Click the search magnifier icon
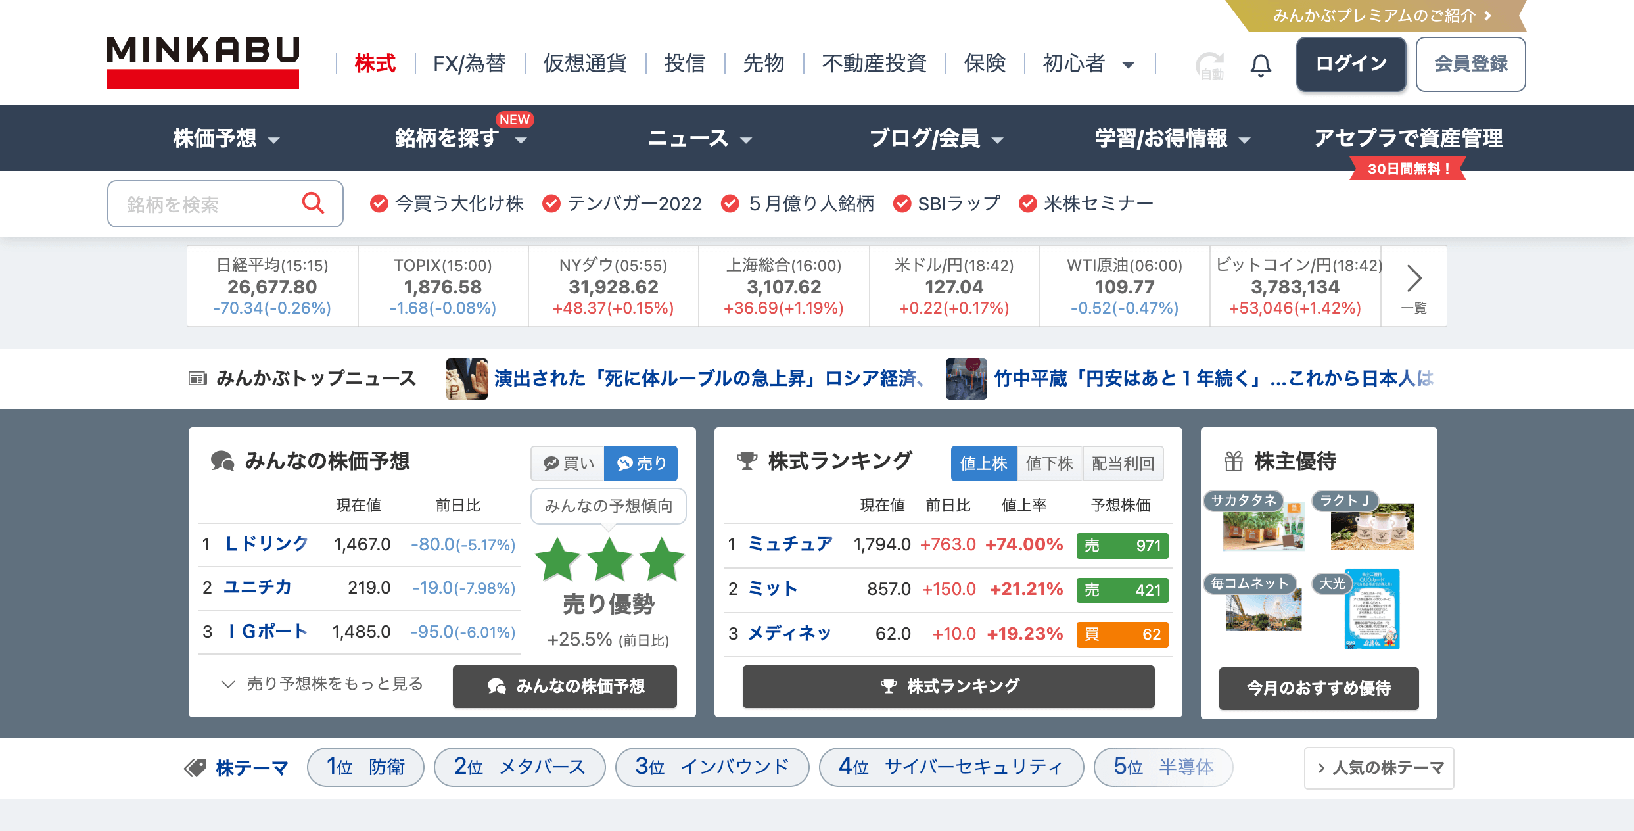The height and width of the screenshot is (831, 1634). [313, 203]
